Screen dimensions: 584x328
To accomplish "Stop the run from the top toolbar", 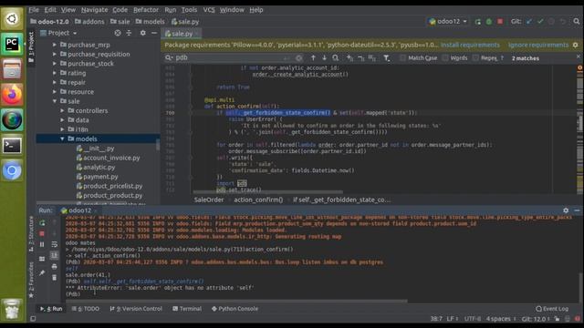I will tap(500, 22).
